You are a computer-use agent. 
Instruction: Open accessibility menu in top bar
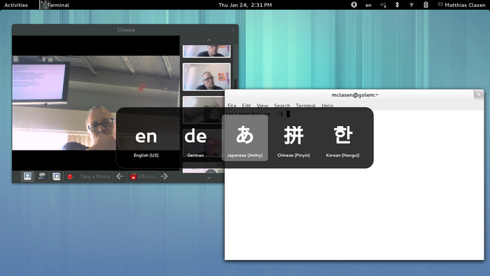pyautogui.click(x=353, y=5)
